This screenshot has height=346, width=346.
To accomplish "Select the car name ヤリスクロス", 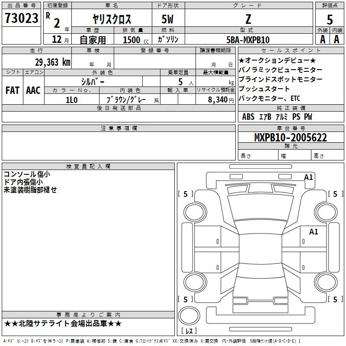I will pos(112,19).
